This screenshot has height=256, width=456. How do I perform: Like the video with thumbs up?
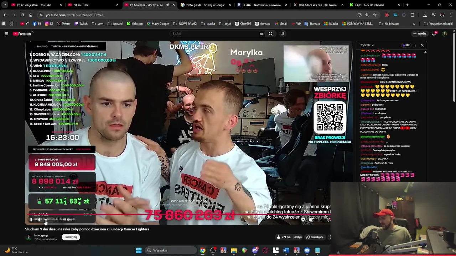point(284,237)
